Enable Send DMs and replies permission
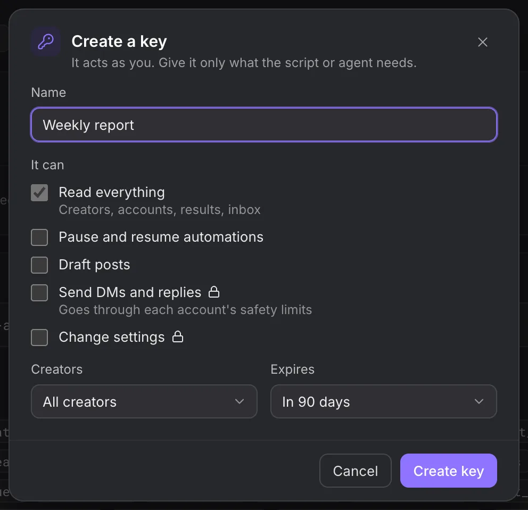The width and height of the screenshot is (528, 510). 39,292
